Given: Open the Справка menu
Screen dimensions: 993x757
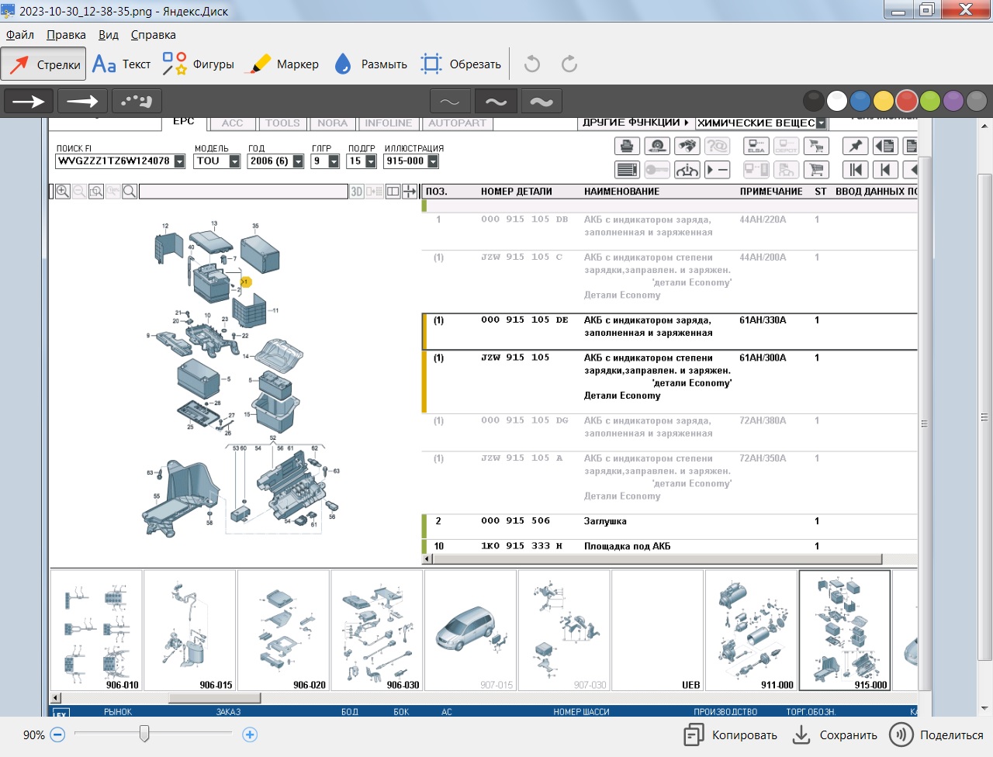Looking at the screenshot, I should (x=153, y=35).
